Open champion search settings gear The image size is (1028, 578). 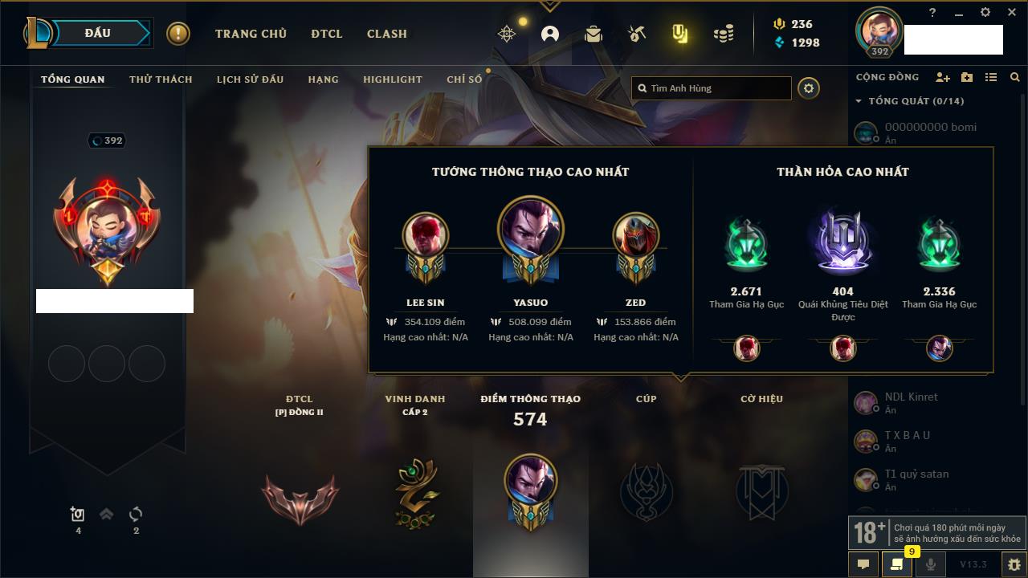click(x=809, y=88)
